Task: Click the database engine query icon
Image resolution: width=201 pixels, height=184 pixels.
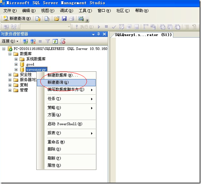Action: point(38,19)
